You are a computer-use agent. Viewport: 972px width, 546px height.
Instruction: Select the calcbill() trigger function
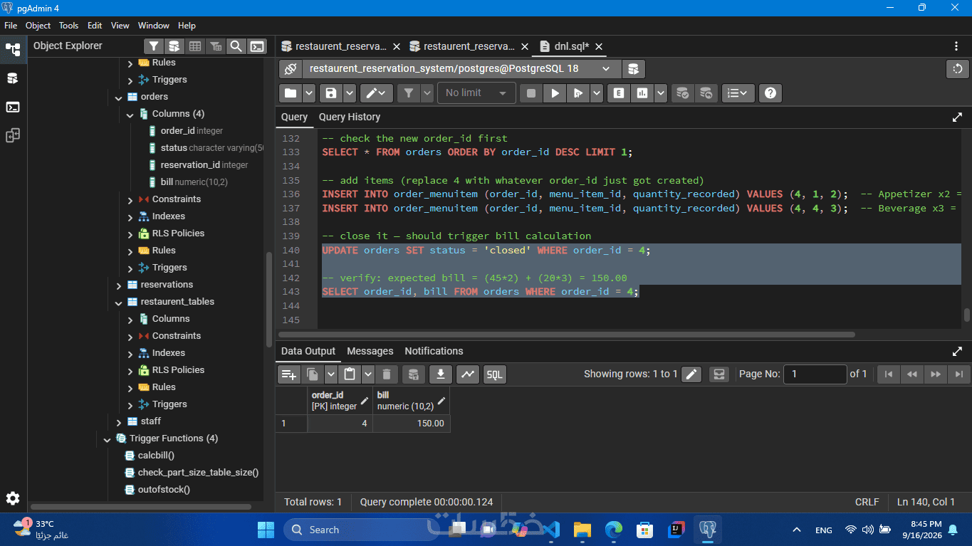click(155, 456)
